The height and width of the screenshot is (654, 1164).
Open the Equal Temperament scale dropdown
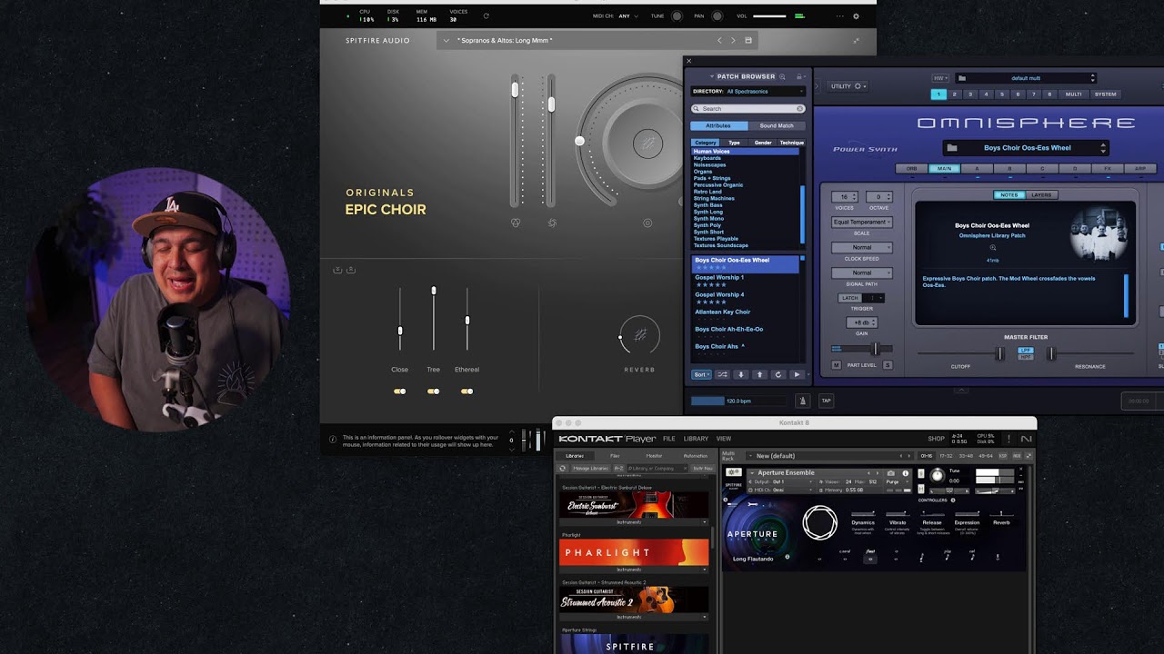tap(861, 222)
